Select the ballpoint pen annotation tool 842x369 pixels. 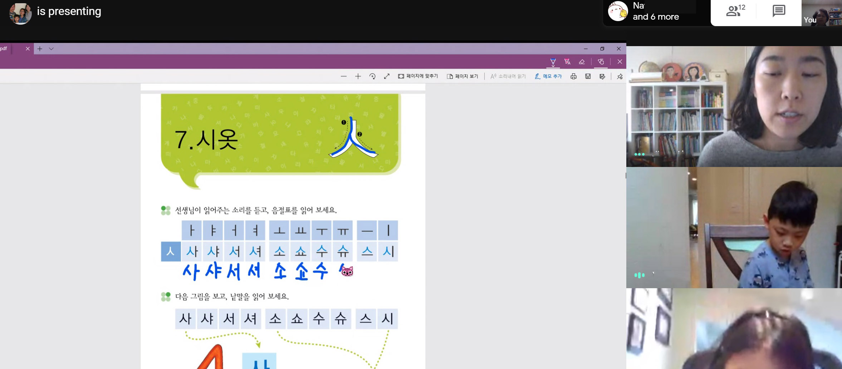click(x=553, y=62)
